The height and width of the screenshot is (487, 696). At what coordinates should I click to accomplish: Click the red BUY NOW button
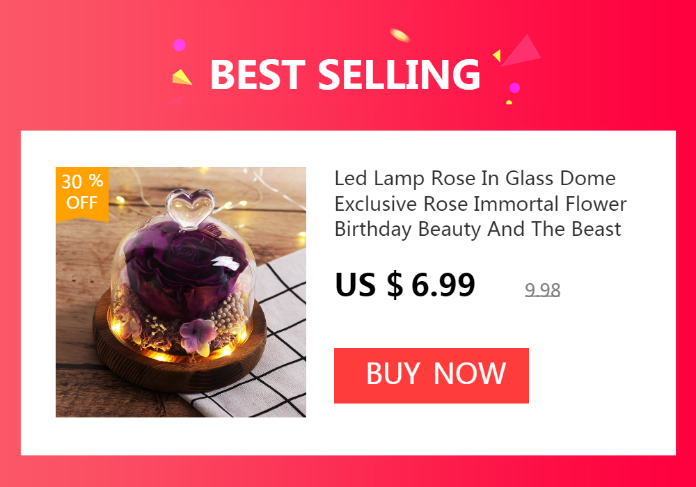pyautogui.click(x=431, y=376)
